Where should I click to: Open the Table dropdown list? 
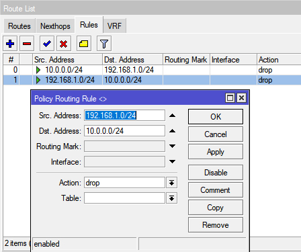pos(172,198)
